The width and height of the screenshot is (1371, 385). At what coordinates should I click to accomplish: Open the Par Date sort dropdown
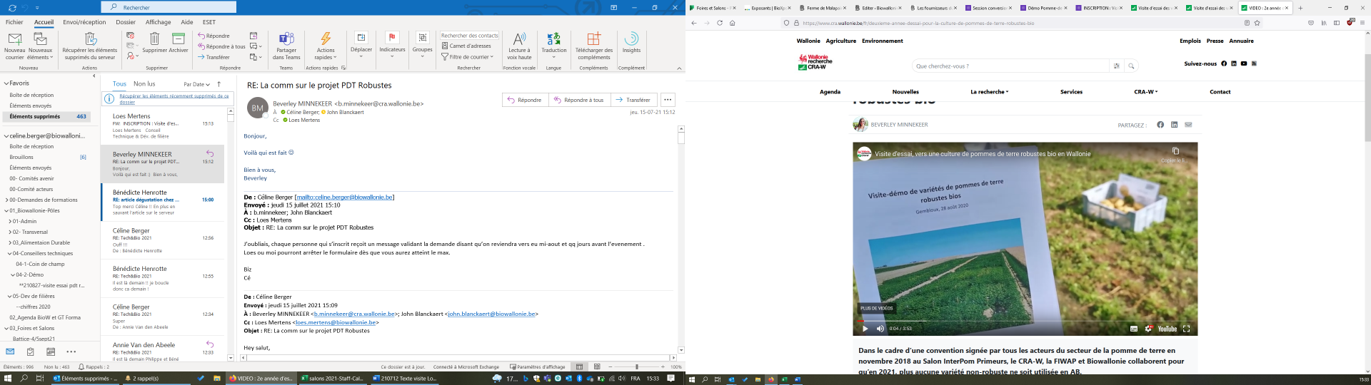point(196,84)
